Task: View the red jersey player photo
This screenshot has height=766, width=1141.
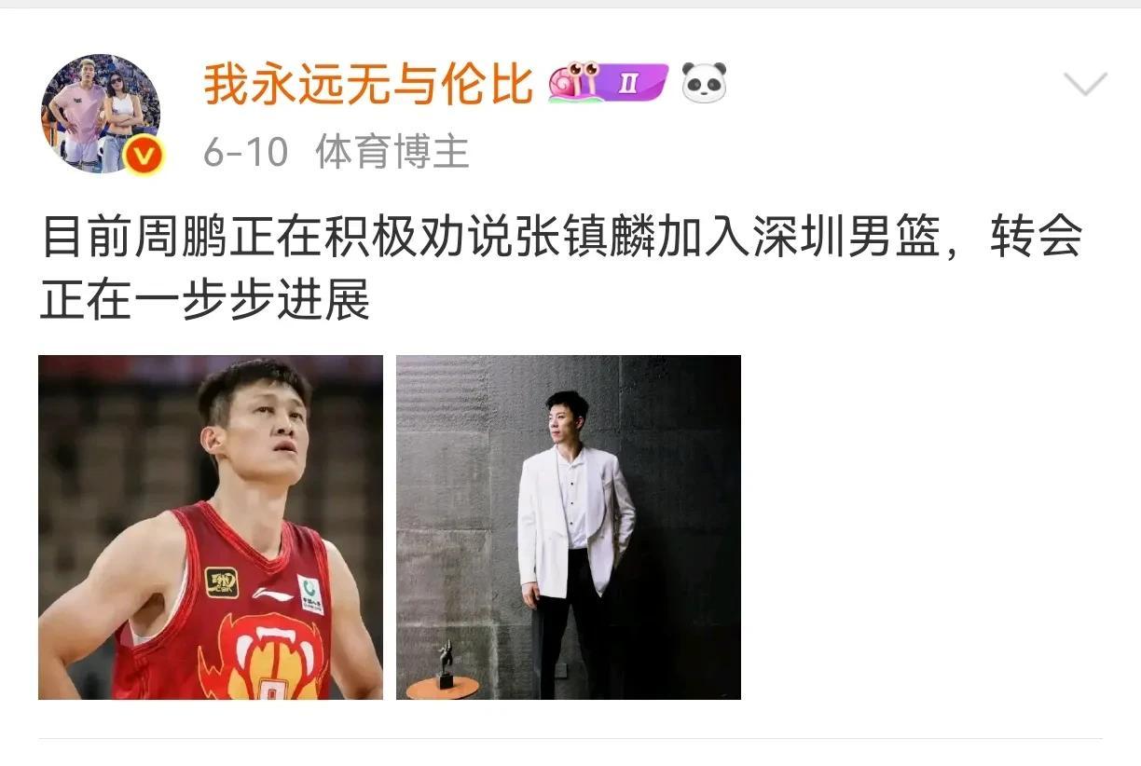Action: [x=211, y=527]
